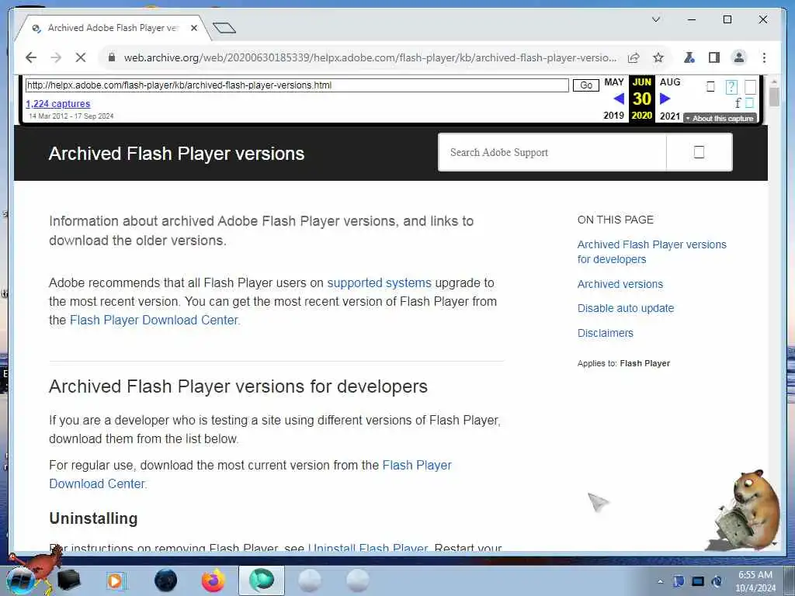Open the supported systems link
Image resolution: width=795 pixels, height=596 pixels.
click(379, 282)
